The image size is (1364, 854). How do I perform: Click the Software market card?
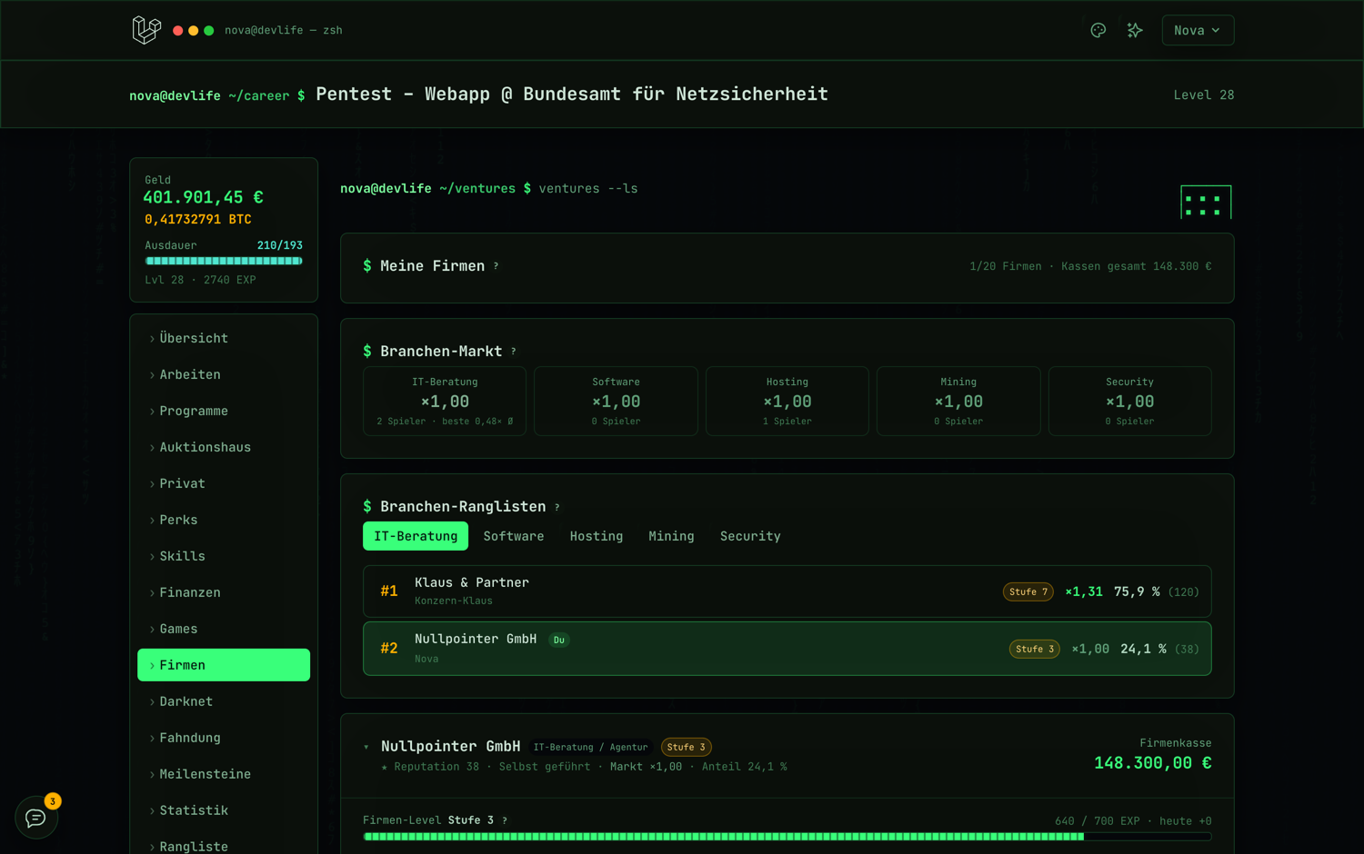point(616,401)
